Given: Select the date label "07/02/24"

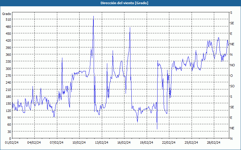Looking at the screenshot, I should (x=57, y=143).
